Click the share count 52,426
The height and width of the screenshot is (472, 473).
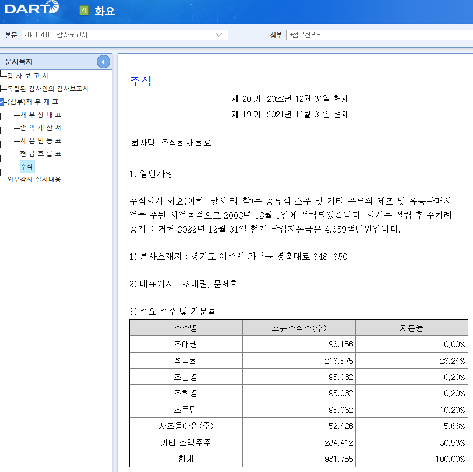pyautogui.click(x=341, y=426)
